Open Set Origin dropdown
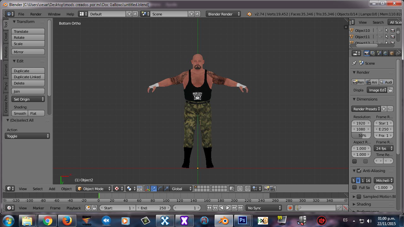Viewport: 404px width, 227px height. pos(28,99)
